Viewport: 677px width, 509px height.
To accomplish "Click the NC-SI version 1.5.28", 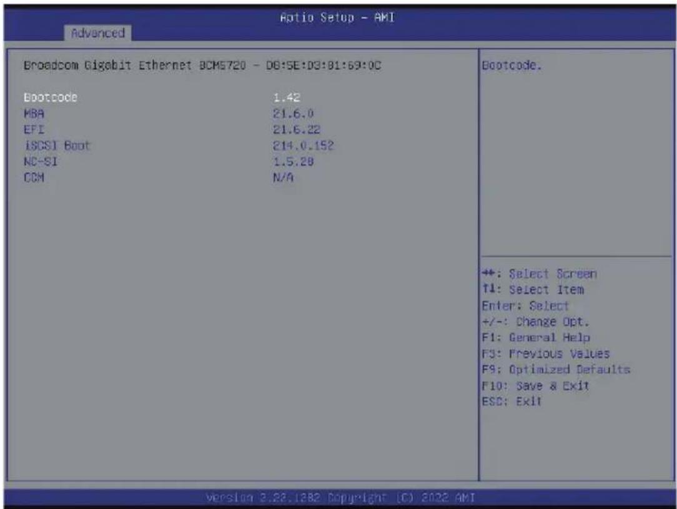I will [293, 162].
